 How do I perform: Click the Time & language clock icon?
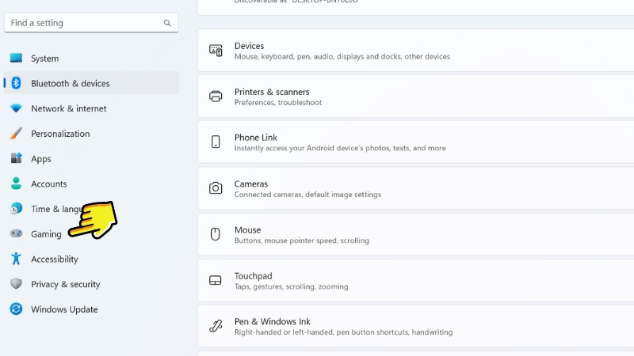16,209
